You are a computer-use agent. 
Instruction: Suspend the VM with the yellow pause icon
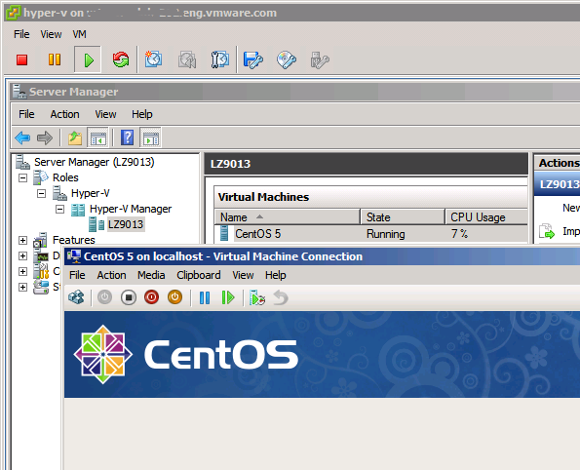(55, 59)
